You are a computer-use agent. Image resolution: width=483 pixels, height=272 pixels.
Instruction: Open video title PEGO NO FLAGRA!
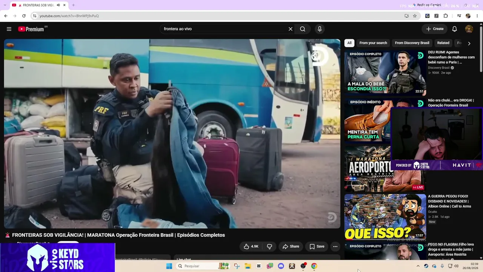[x=451, y=249]
